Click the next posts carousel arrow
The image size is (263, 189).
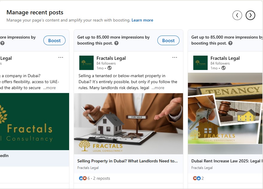click(x=250, y=15)
